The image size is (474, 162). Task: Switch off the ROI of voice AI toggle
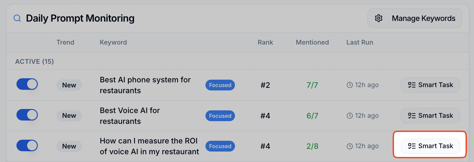[x=27, y=145]
